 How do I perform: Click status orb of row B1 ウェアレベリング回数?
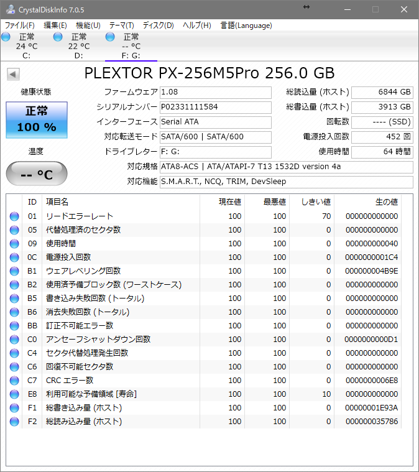click(14, 271)
